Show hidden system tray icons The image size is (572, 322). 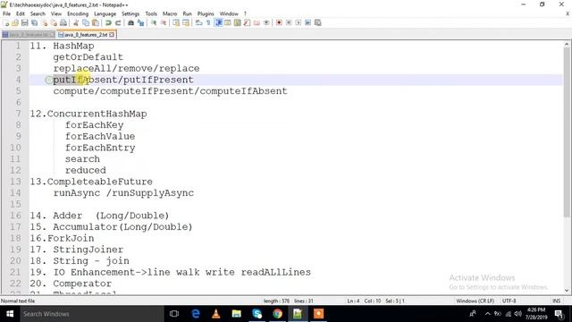[x=488, y=314]
